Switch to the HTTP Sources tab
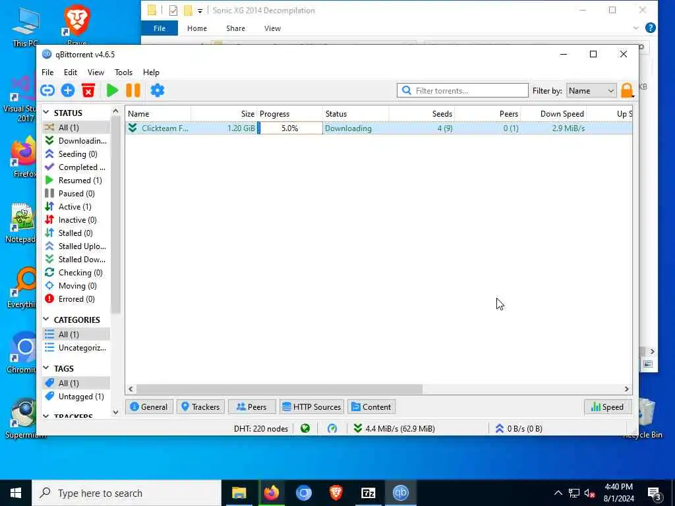The width and height of the screenshot is (675, 506). point(312,407)
